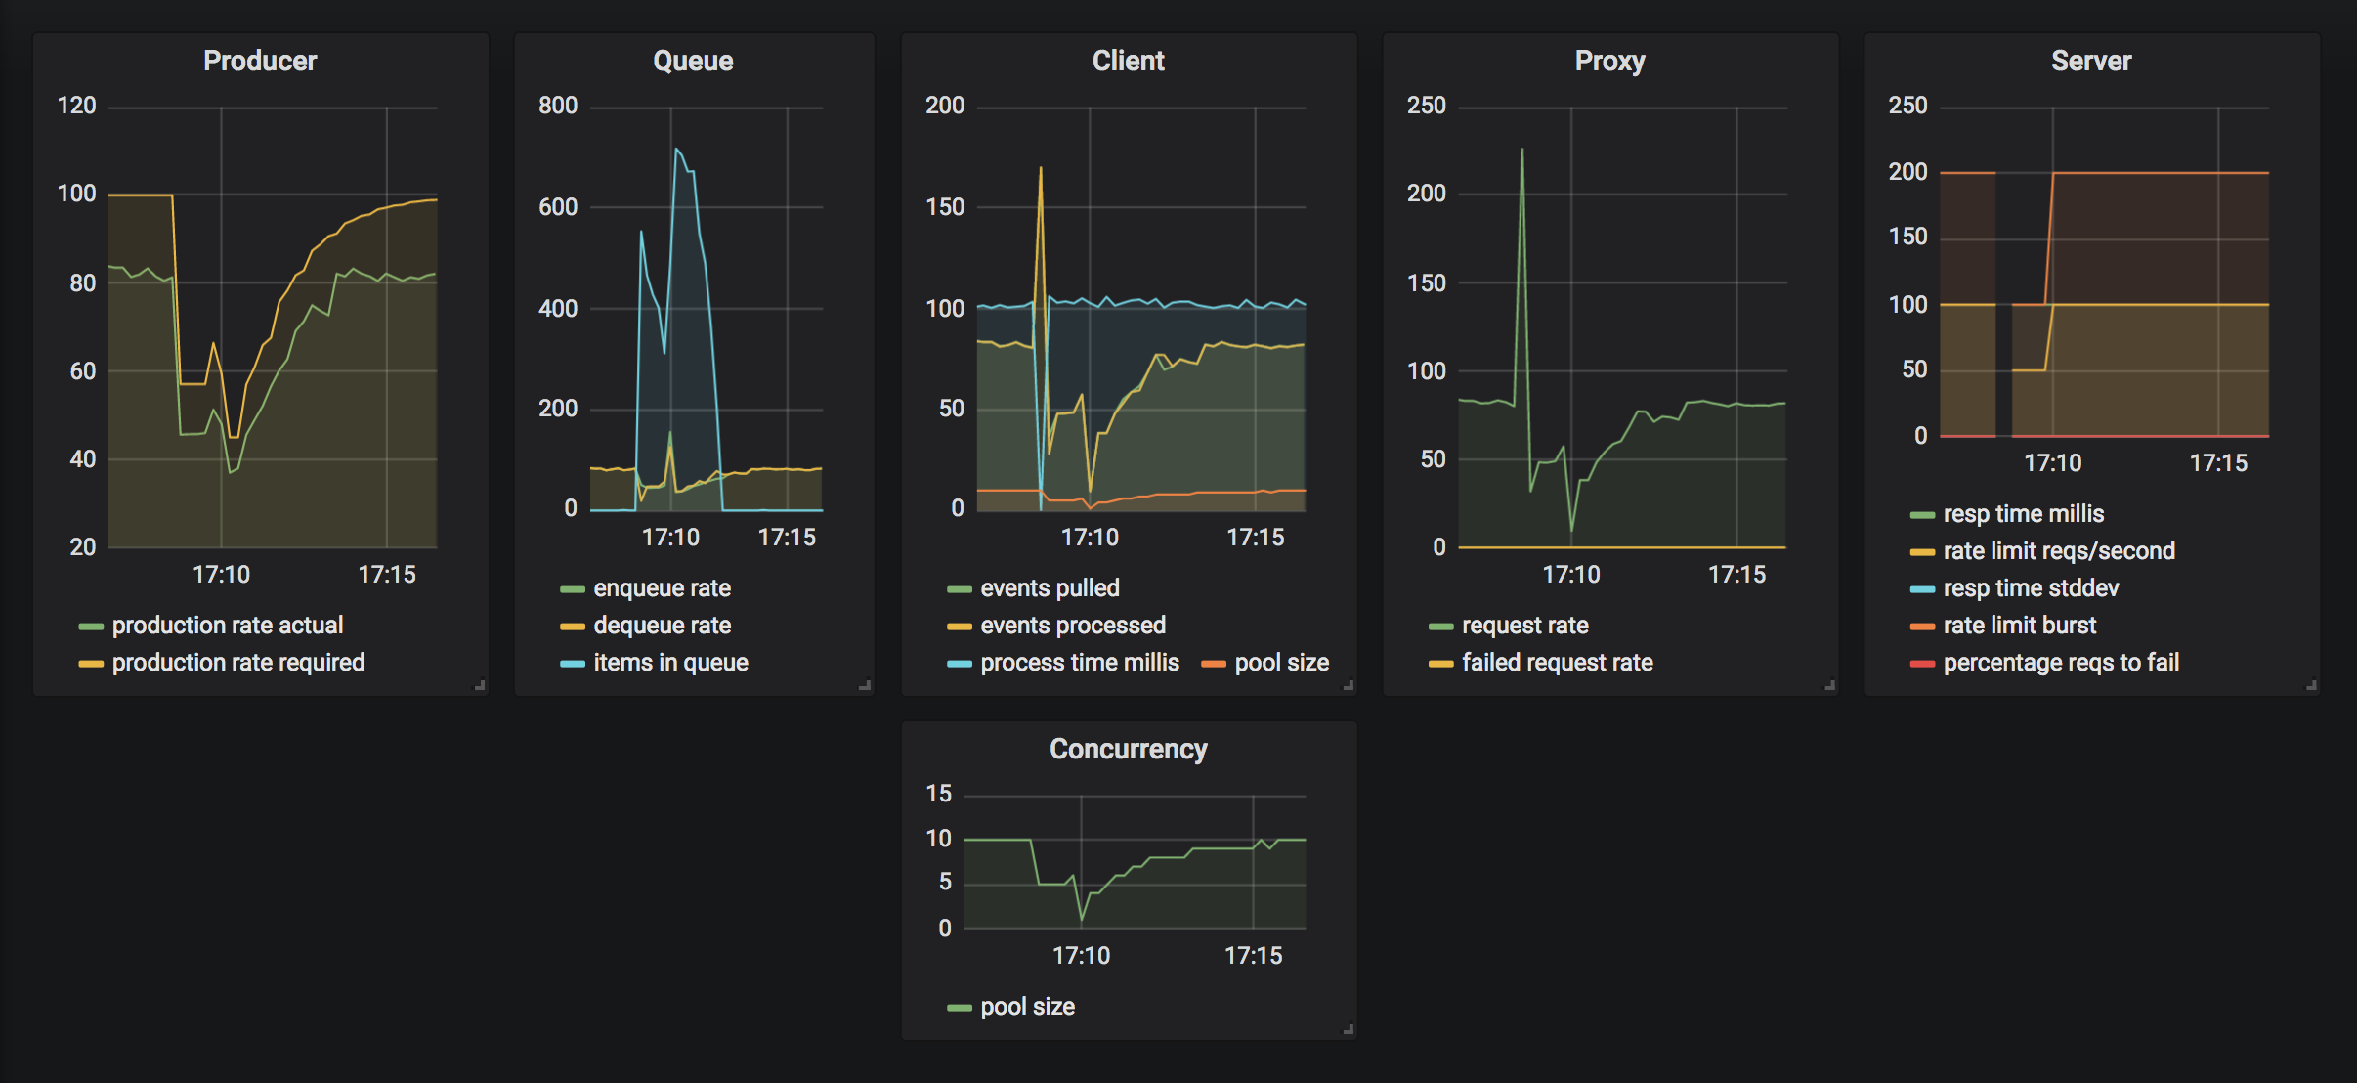Image resolution: width=2357 pixels, height=1083 pixels.
Task: Click the Client panel resize handle
Action: 1349,686
